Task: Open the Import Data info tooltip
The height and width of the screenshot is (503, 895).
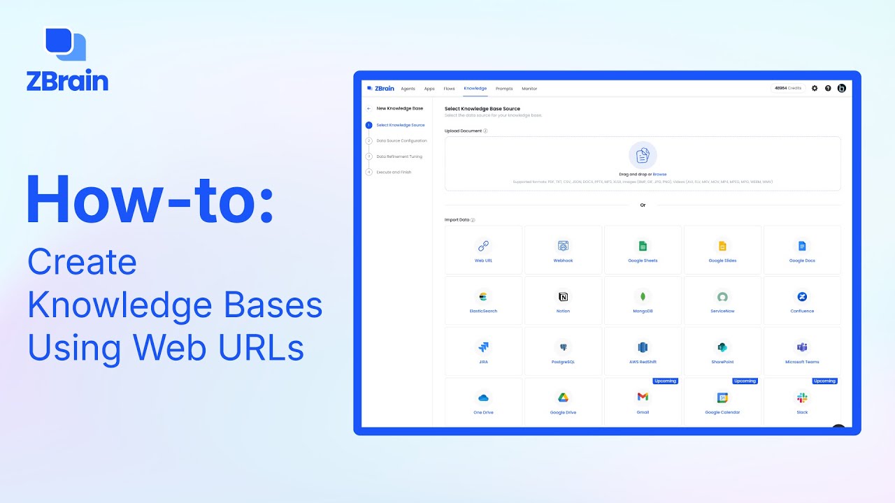Action: click(473, 219)
